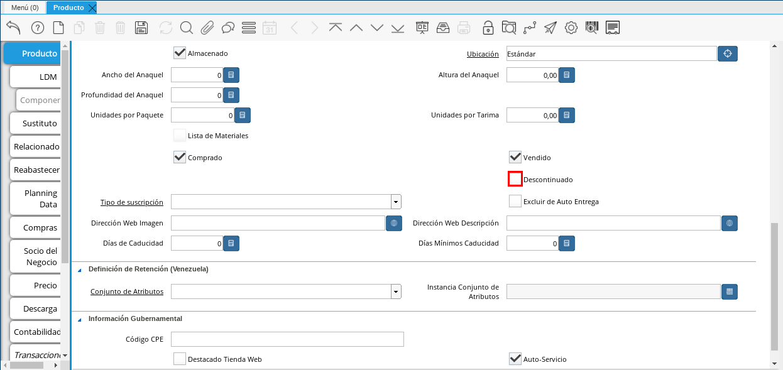Image resolution: width=783 pixels, height=370 pixels.
Task: Click the padlock icon in toolbar
Action: click(x=488, y=28)
